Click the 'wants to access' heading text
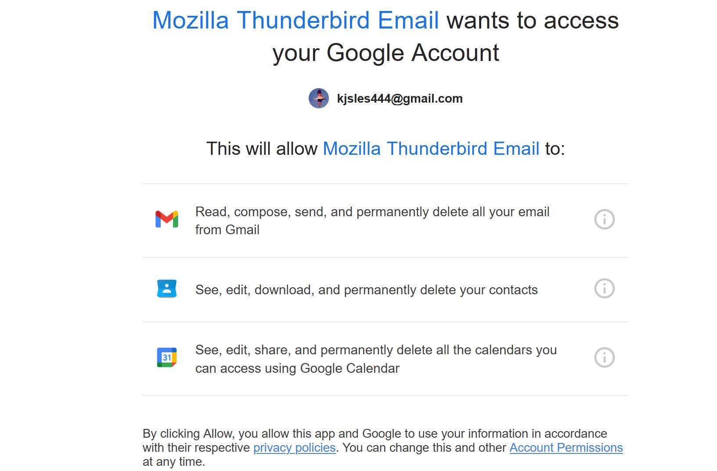This screenshot has height=471, width=717. click(x=532, y=21)
